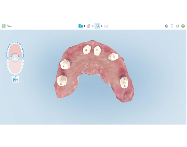Click arrow between View and Send steps

101,26
